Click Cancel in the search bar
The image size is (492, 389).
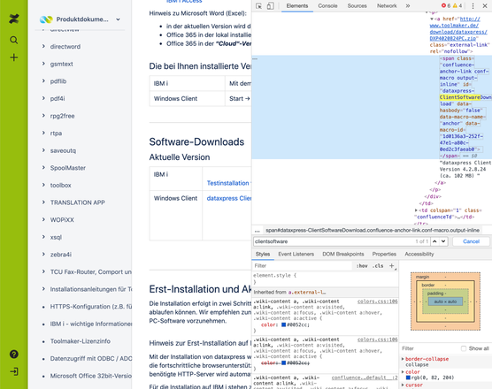pos(471,241)
